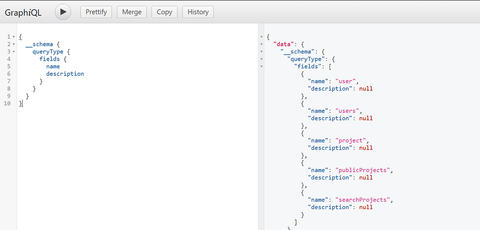Click the description field on editor line 6
This screenshot has height=230, width=480.
point(65,74)
